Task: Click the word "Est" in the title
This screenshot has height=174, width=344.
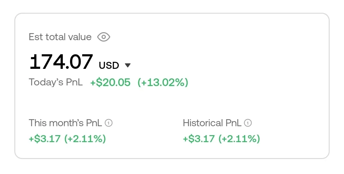Action: point(36,37)
